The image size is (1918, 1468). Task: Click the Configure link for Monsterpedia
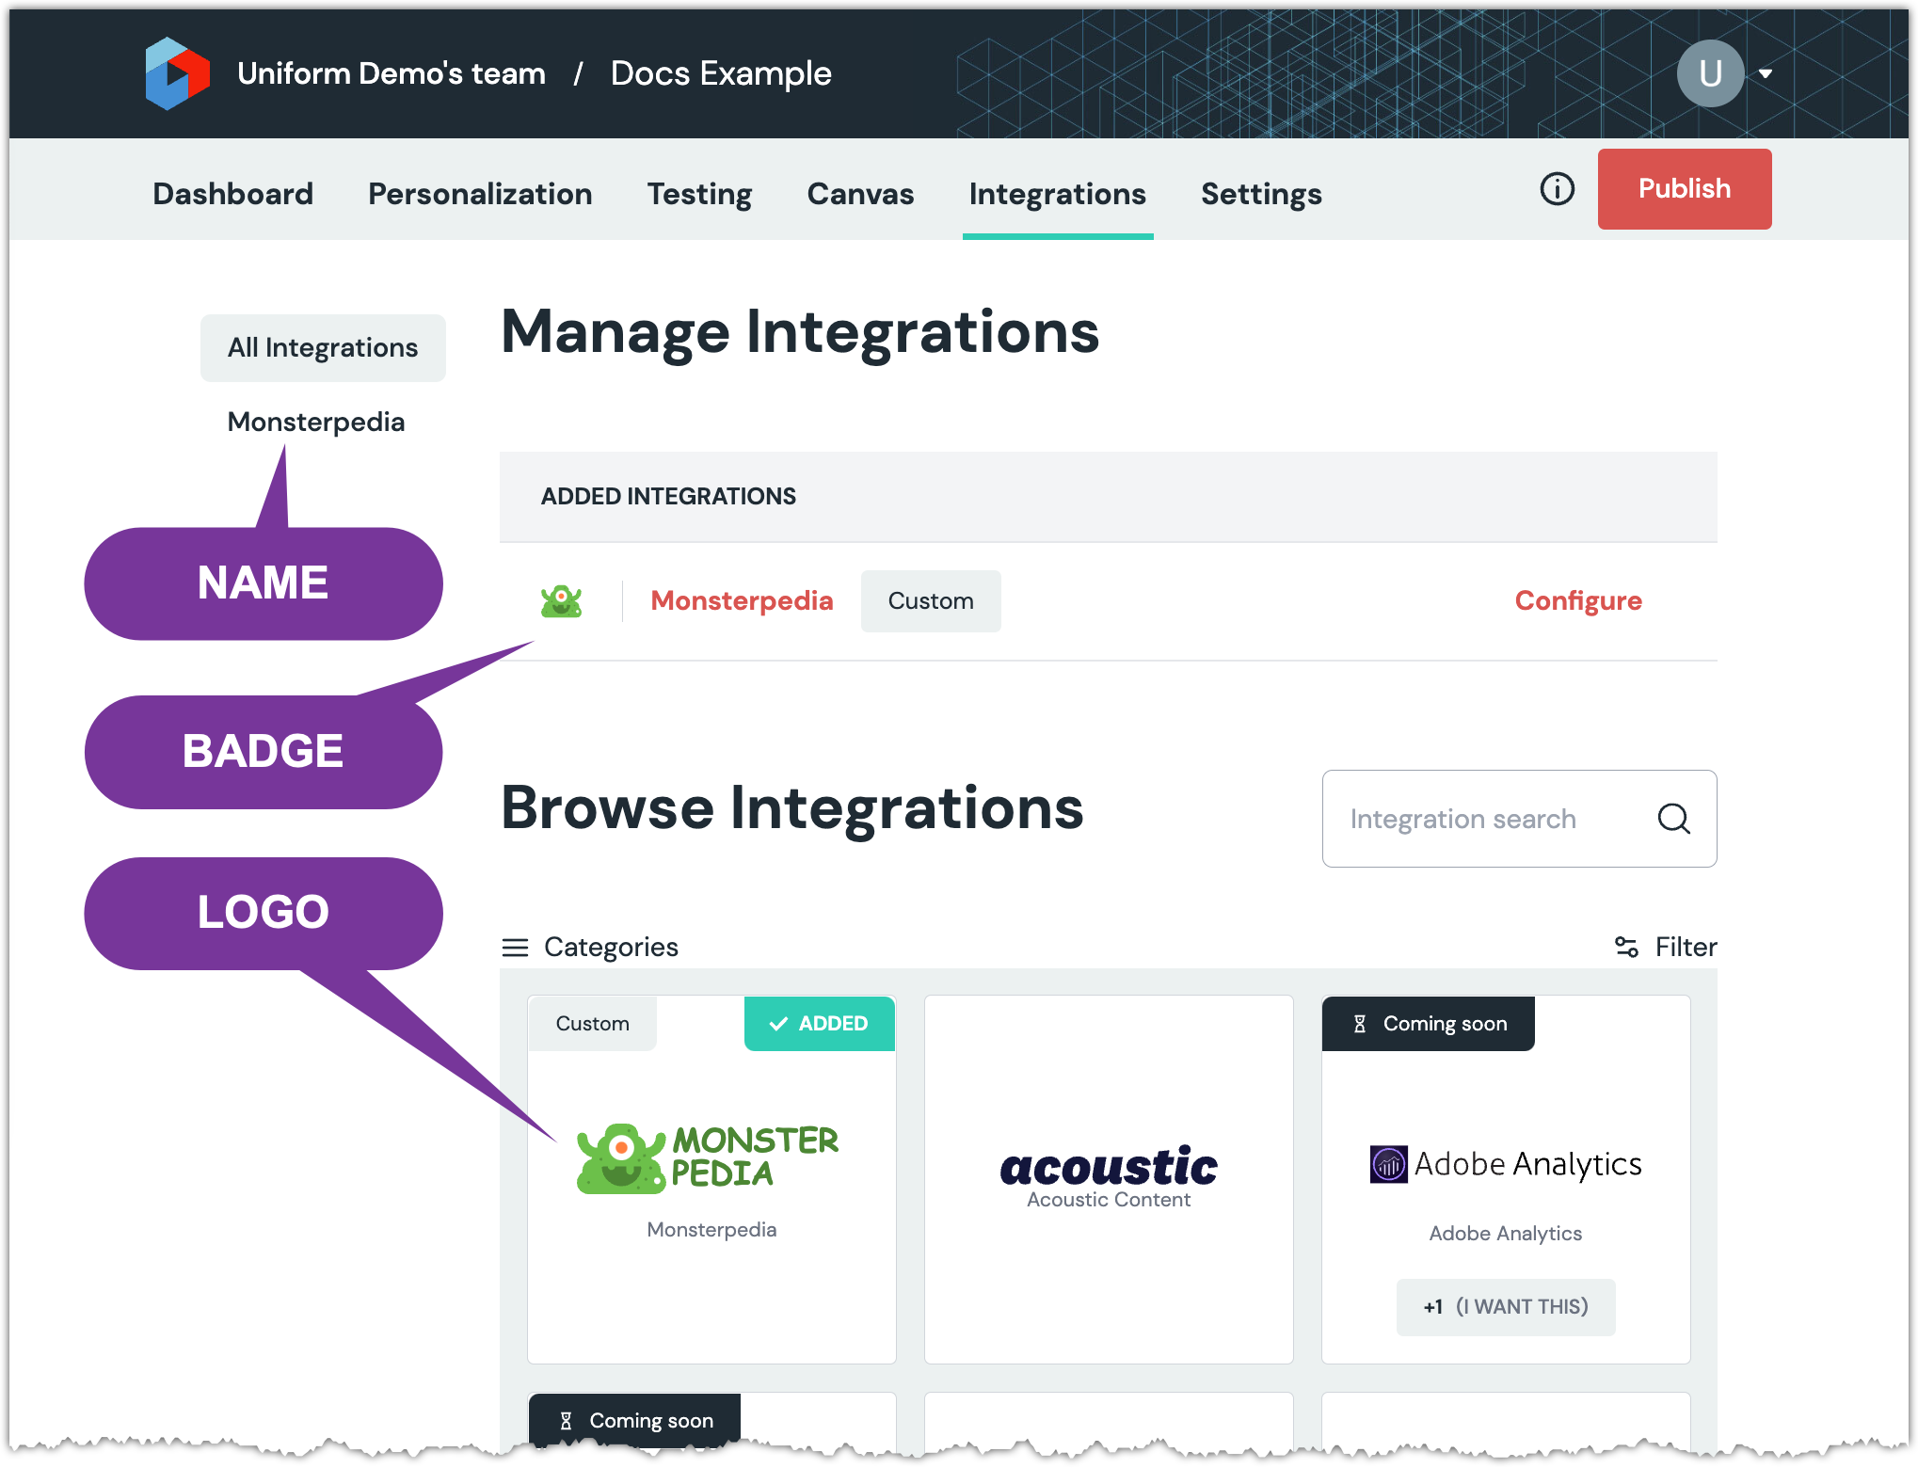[x=1577, y=600]
